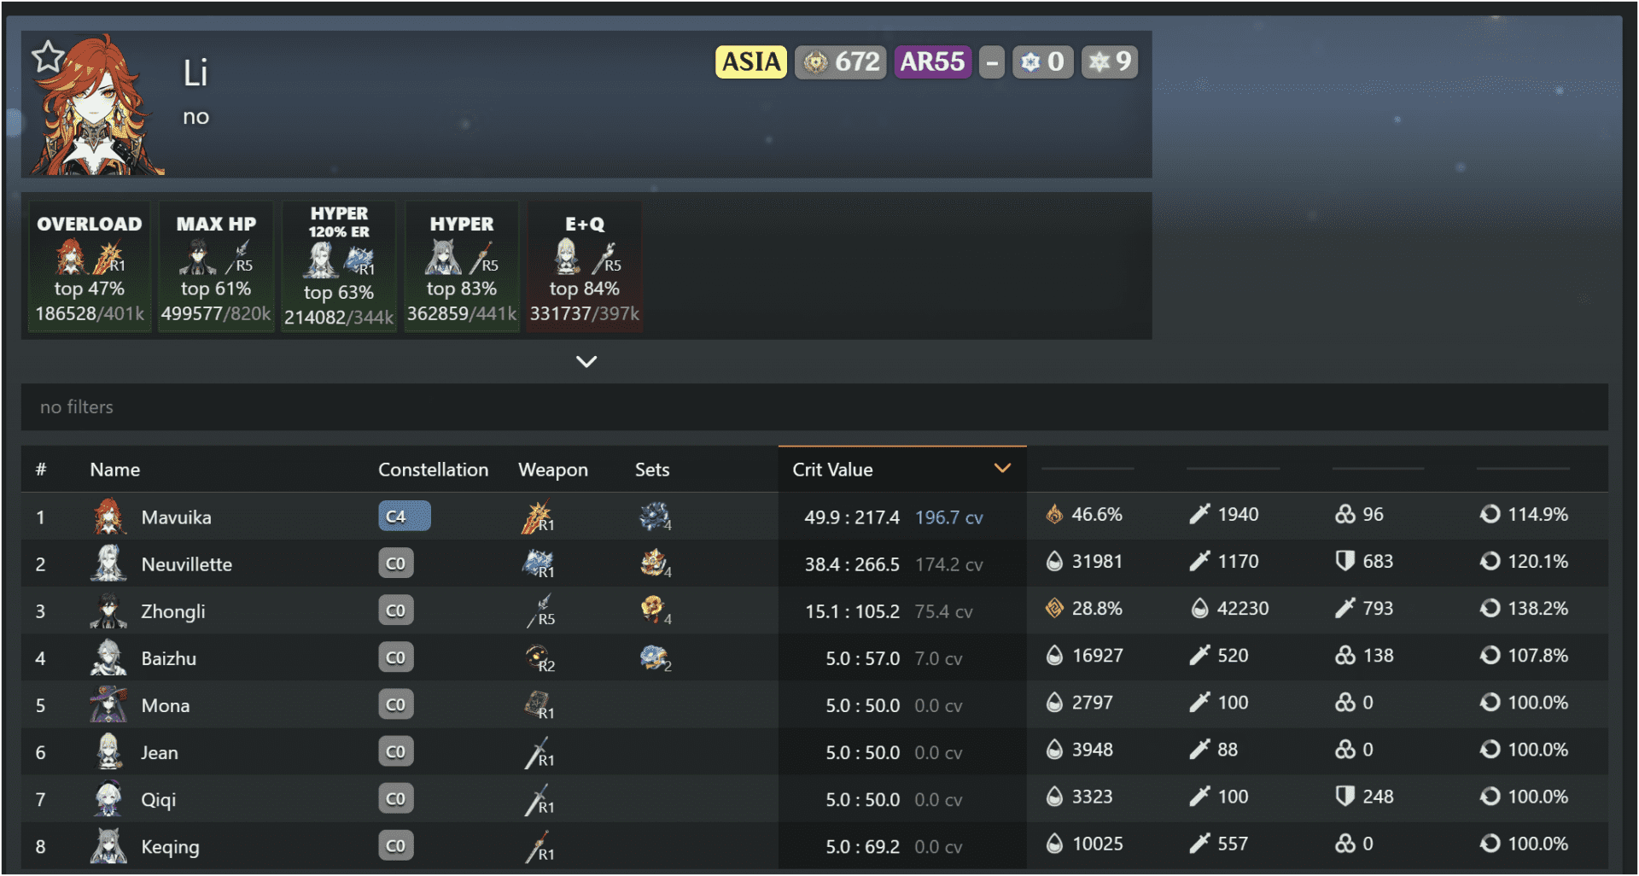Click the Spiral Abyss 0 badge
1639x876 pixels.
coord(1042,61)
